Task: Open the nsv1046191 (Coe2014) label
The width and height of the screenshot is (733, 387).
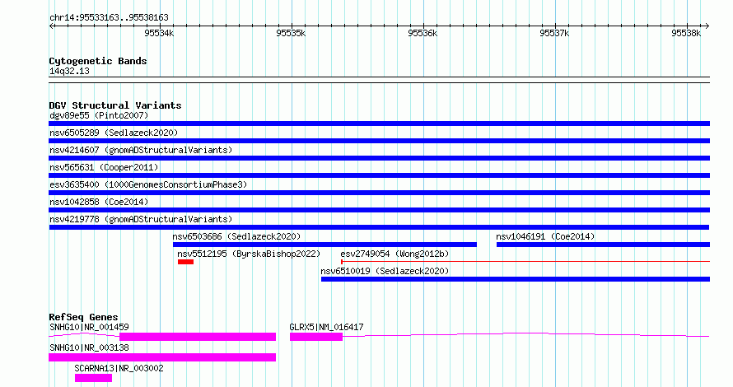Action: (x=545, y=236)
